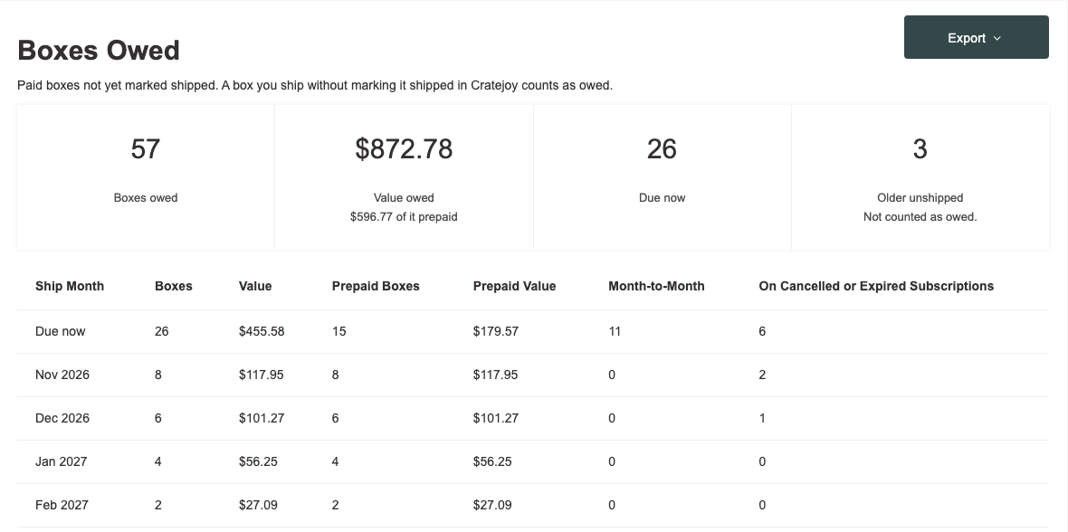1068x532 pixels.
Task: Click the 57 boxes owed total
Action: coord(146,149)
